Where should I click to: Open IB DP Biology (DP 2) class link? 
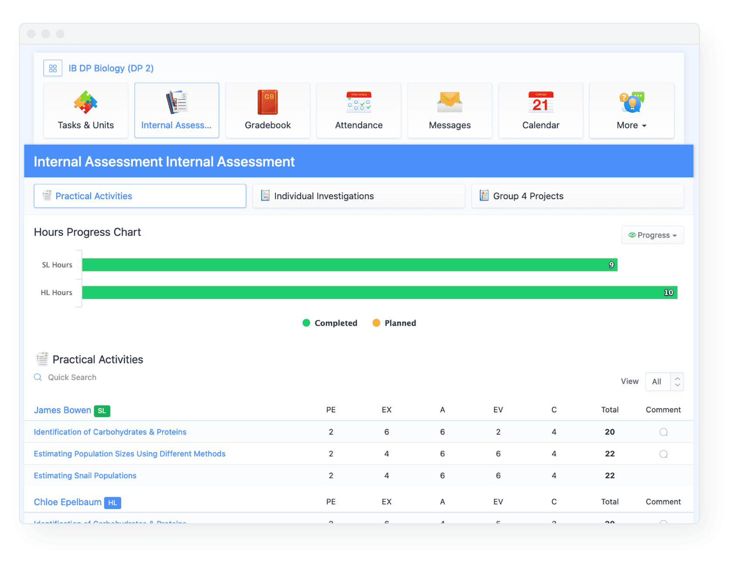(111, 68)
